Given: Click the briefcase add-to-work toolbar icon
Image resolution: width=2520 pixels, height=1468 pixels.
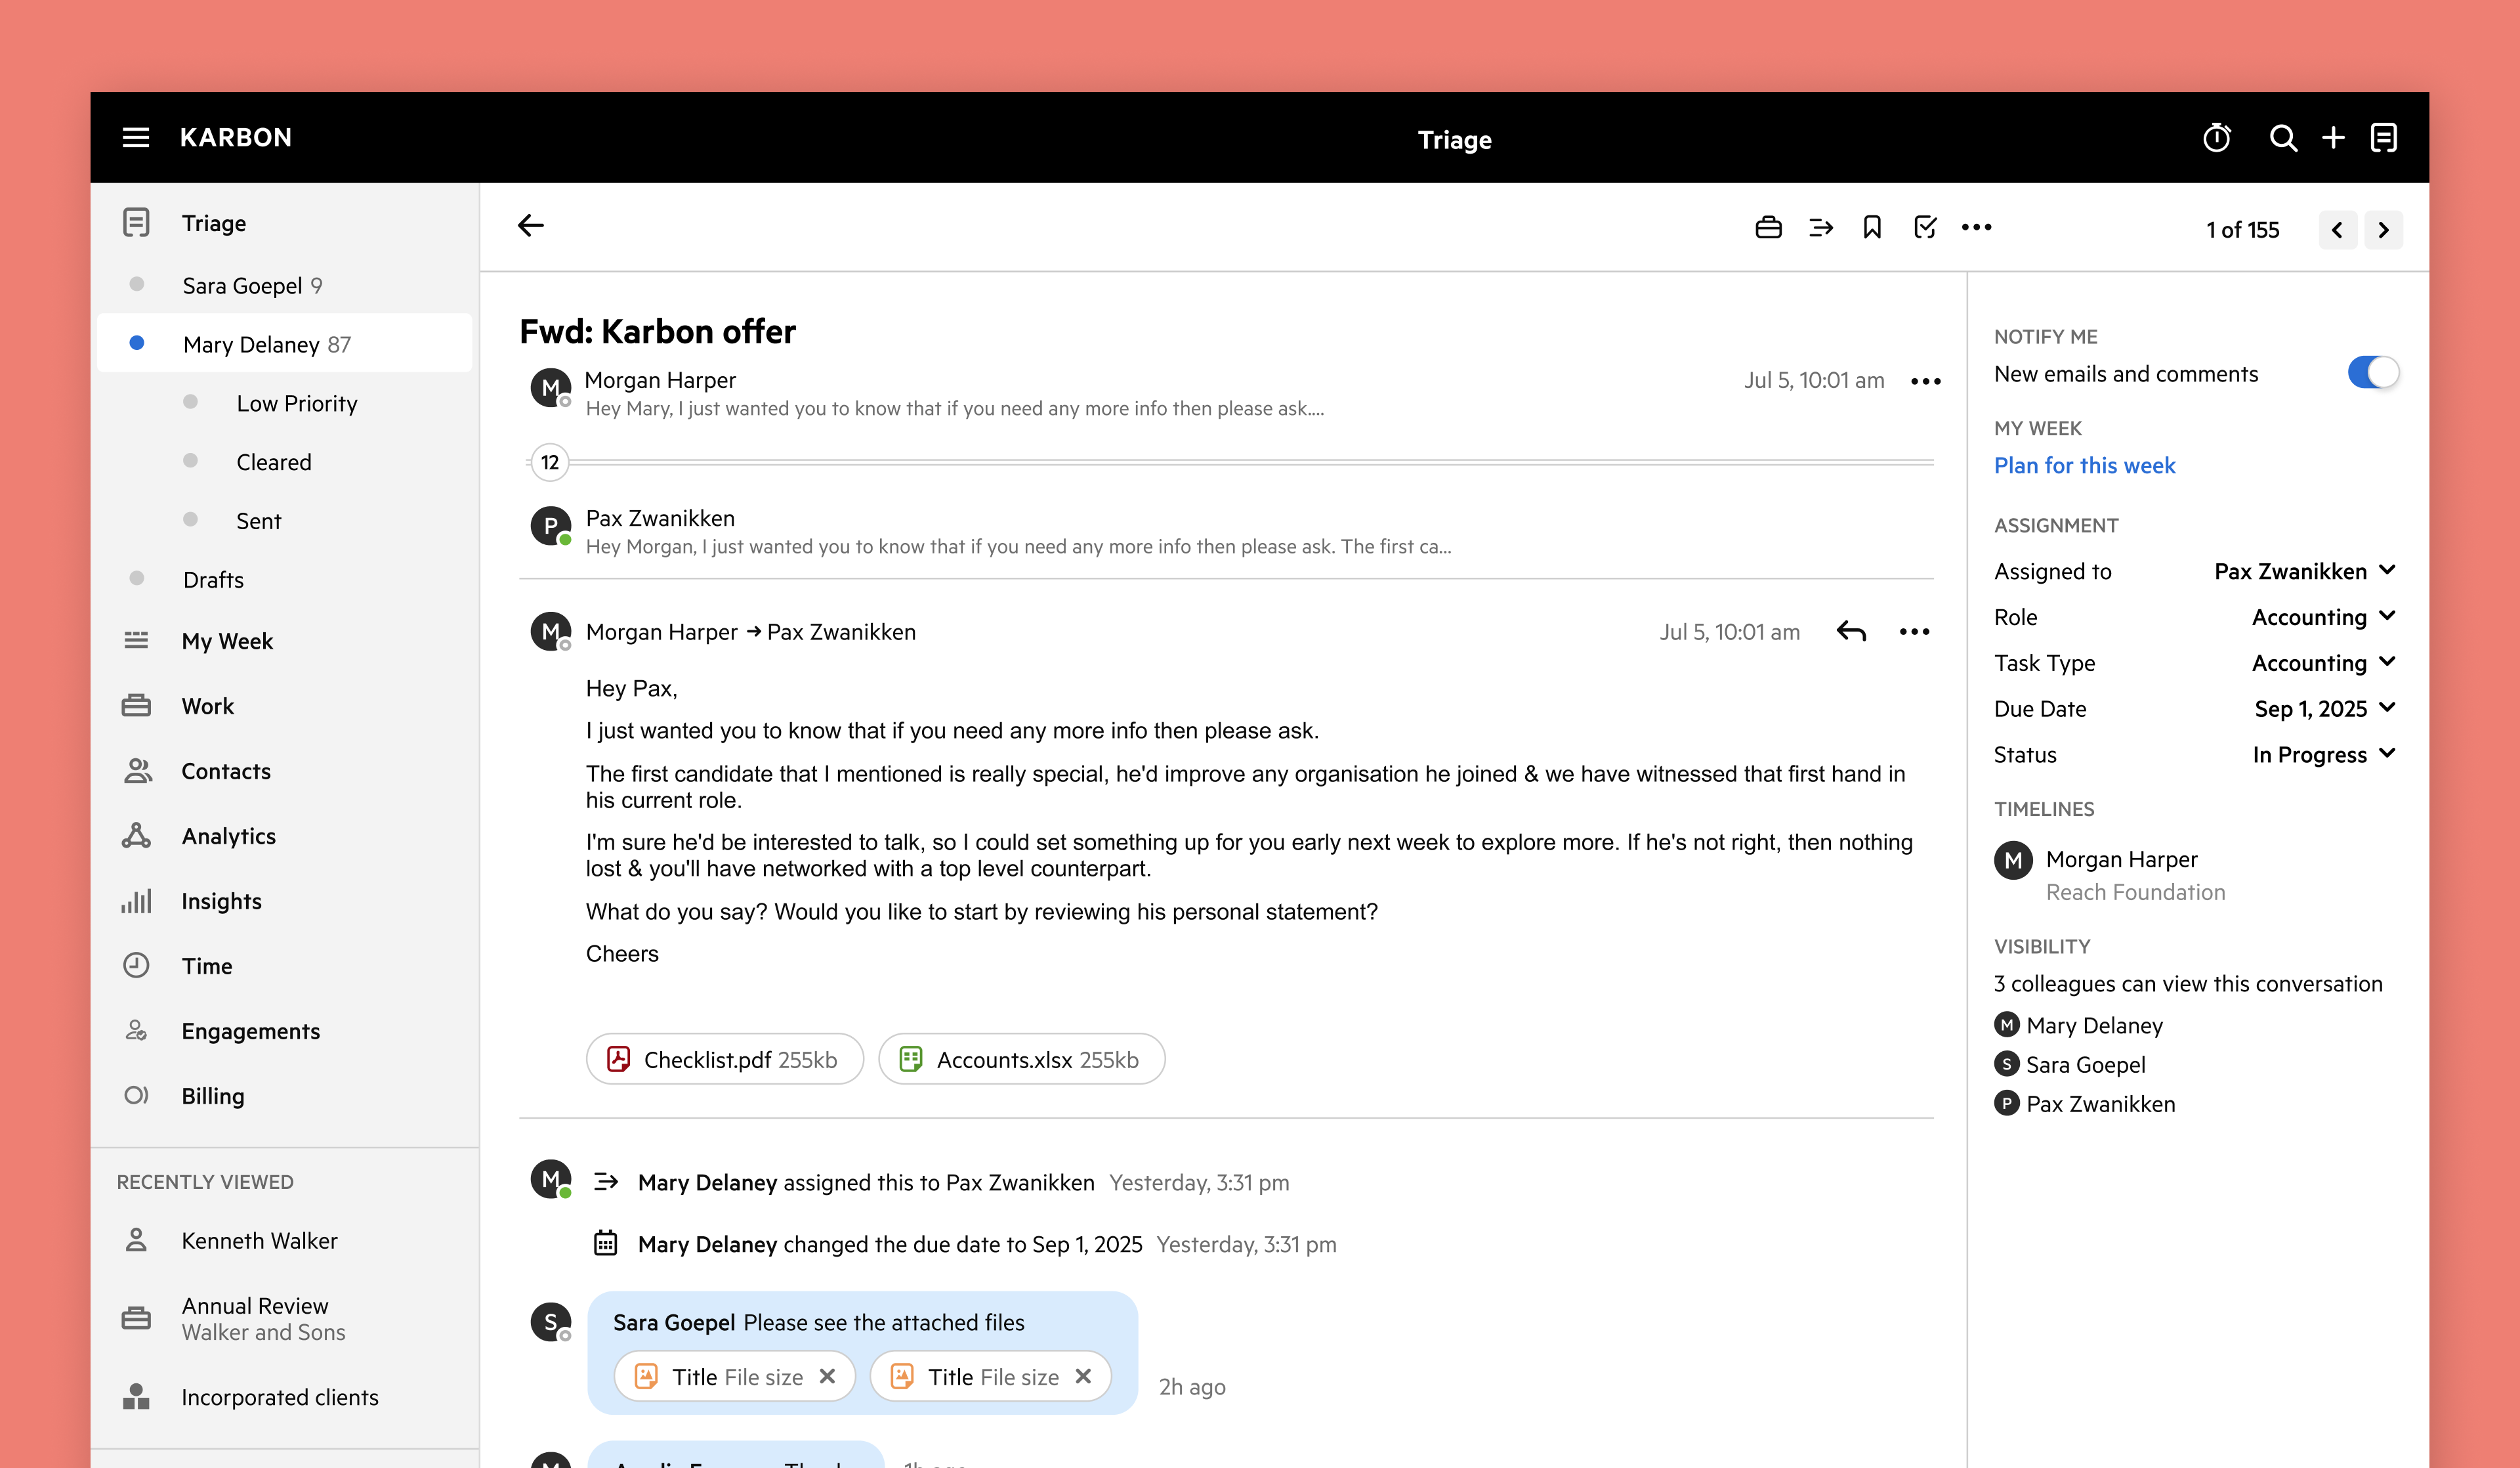Looking at the screenshot, I should coord(1768,228).
